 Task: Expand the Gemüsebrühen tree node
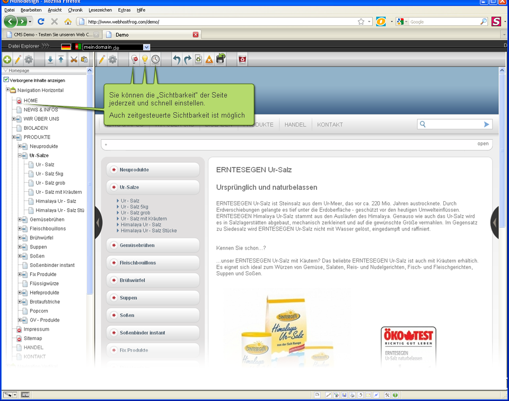tap(20, 219)
